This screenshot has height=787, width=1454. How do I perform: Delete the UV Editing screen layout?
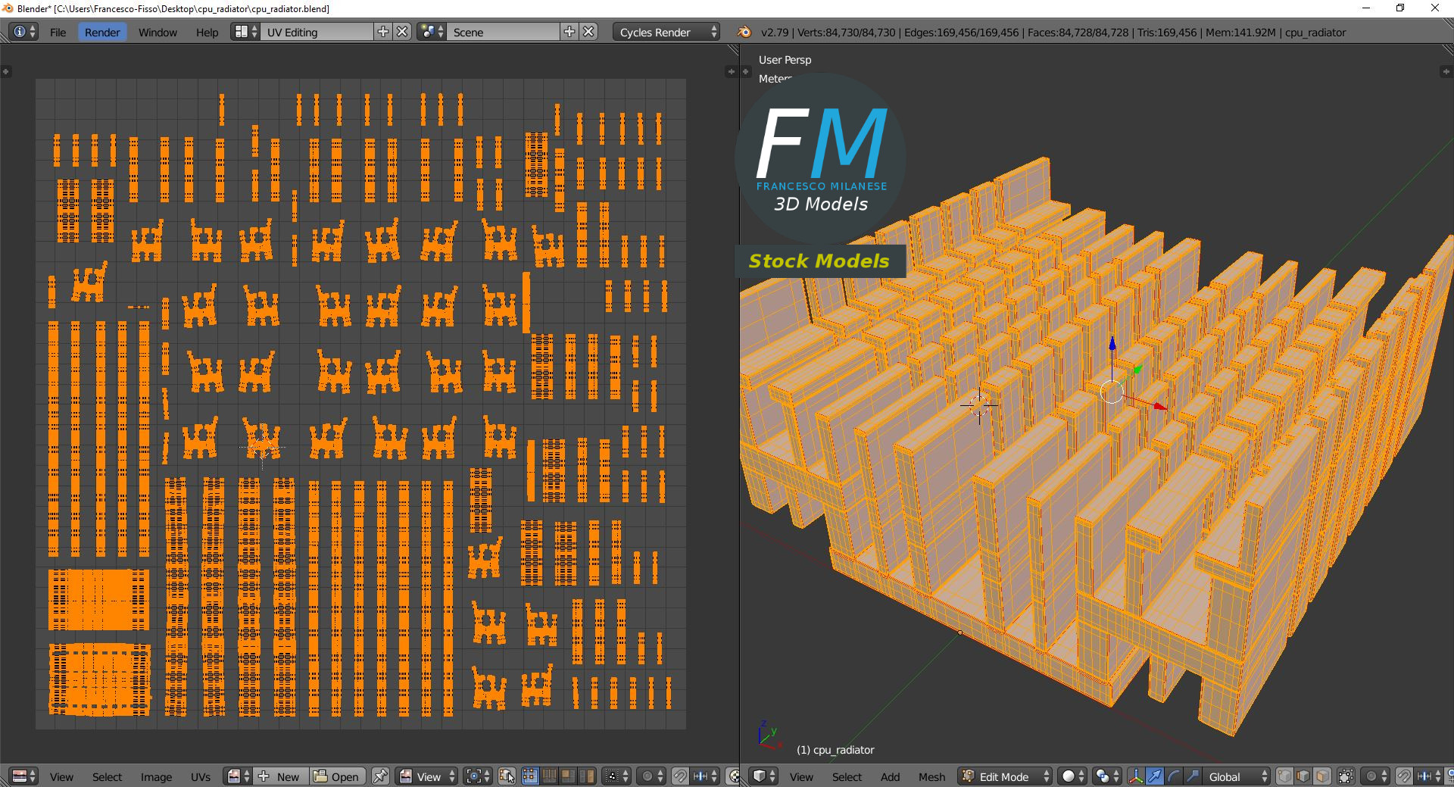point(403,32)
